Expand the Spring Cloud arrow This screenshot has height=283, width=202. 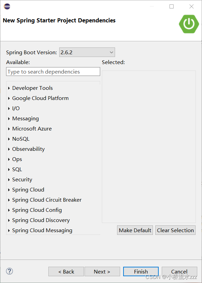pos(9,190)
